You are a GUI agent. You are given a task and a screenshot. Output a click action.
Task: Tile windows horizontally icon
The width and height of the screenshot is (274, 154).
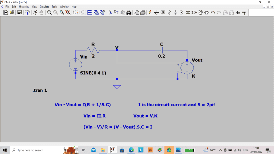point(90,13)
